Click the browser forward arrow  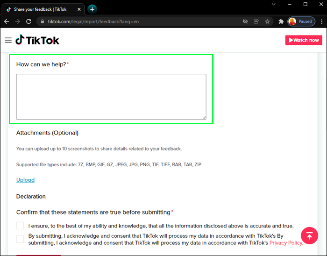pos(18,21)
